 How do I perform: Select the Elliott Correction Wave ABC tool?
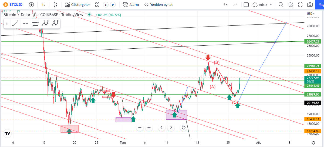click(55, 24)
